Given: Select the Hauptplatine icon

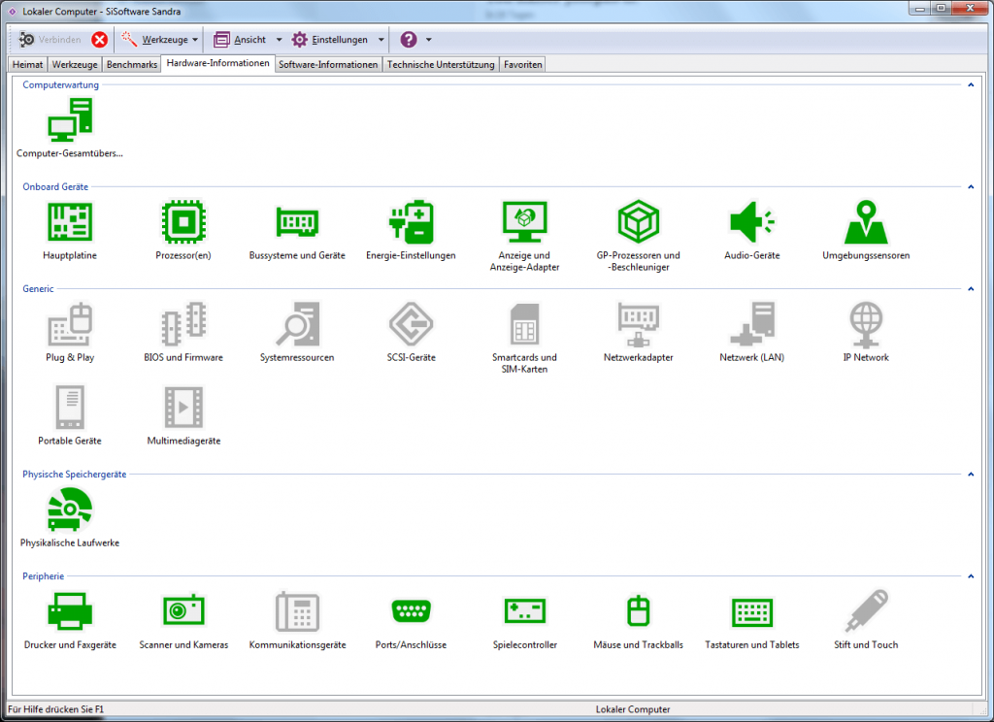Looking at the screenshot, I should click(69, 223).
